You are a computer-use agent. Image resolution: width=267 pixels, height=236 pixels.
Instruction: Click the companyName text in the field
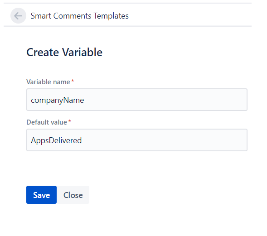[58, 100]
